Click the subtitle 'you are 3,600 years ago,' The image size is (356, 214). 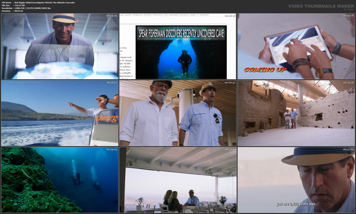point(296,204)
